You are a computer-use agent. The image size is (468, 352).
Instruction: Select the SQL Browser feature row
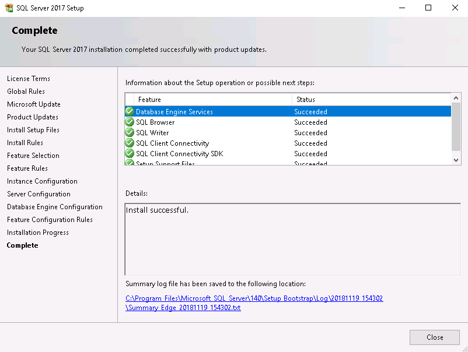coord(288,122)
